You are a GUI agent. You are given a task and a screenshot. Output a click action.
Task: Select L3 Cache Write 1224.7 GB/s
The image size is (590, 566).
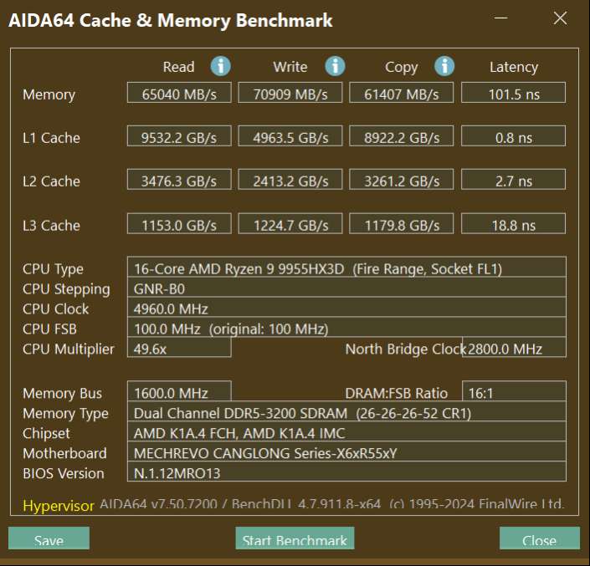click(x=290, y=223)
